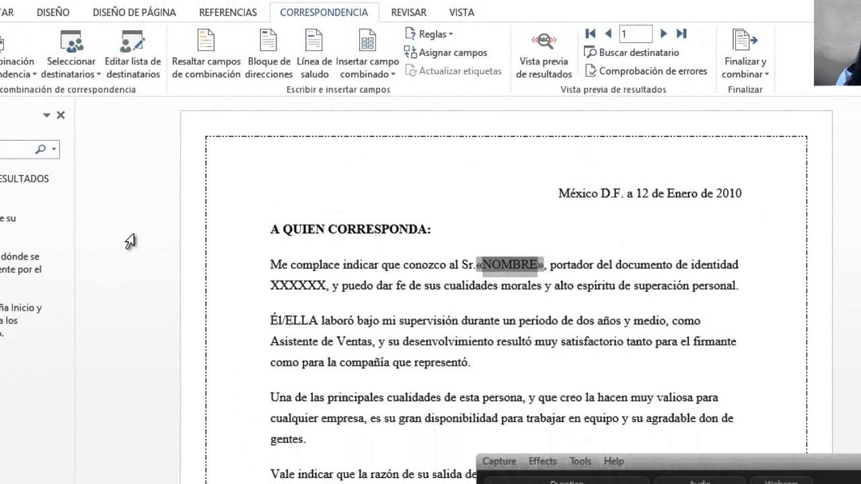Screen dimensions: 861x484
Task: Click the «NOMBRE» merge field
Action: click(x=510, y=265)
